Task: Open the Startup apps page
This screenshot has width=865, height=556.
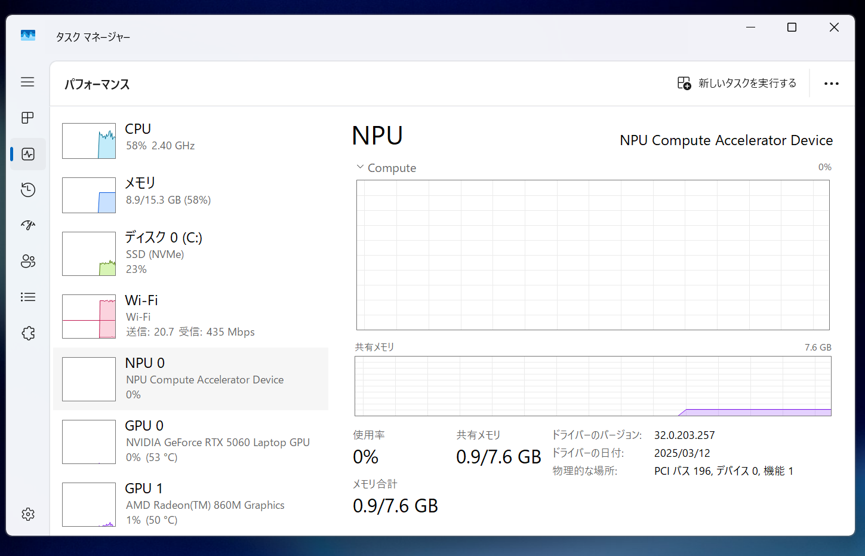Action: tap(28, 225)
